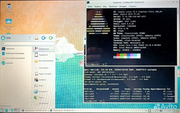Toggle the EN keyboard layout indicator
The image size is (180, 113).
[x=146, y=110]
